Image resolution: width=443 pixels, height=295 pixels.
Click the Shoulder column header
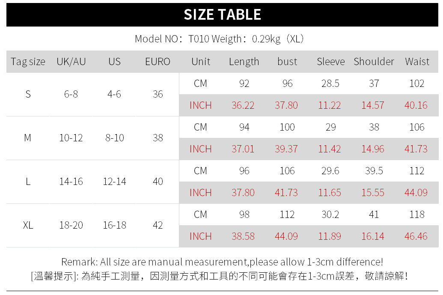[374, 62]
